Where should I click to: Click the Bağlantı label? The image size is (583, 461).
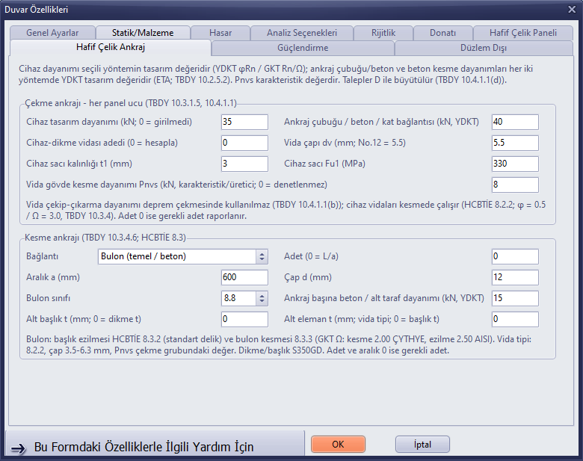pos(42,256)
